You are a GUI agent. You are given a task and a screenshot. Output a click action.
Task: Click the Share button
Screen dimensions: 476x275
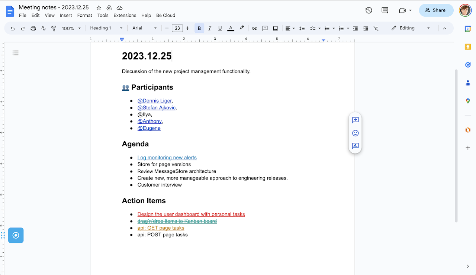click(x=436, y=10)
